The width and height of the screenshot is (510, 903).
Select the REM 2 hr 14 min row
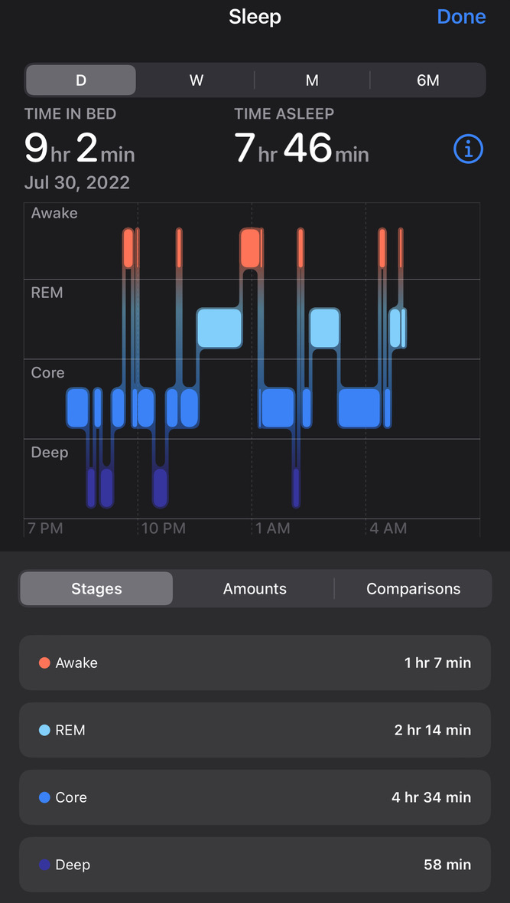[255, 730]
